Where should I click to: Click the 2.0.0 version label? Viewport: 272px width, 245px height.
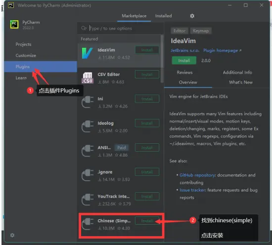pos(206,60)
